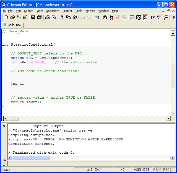Open the Document menu
The height and width of the screenshot is (173, 177).
pos(53,11)
